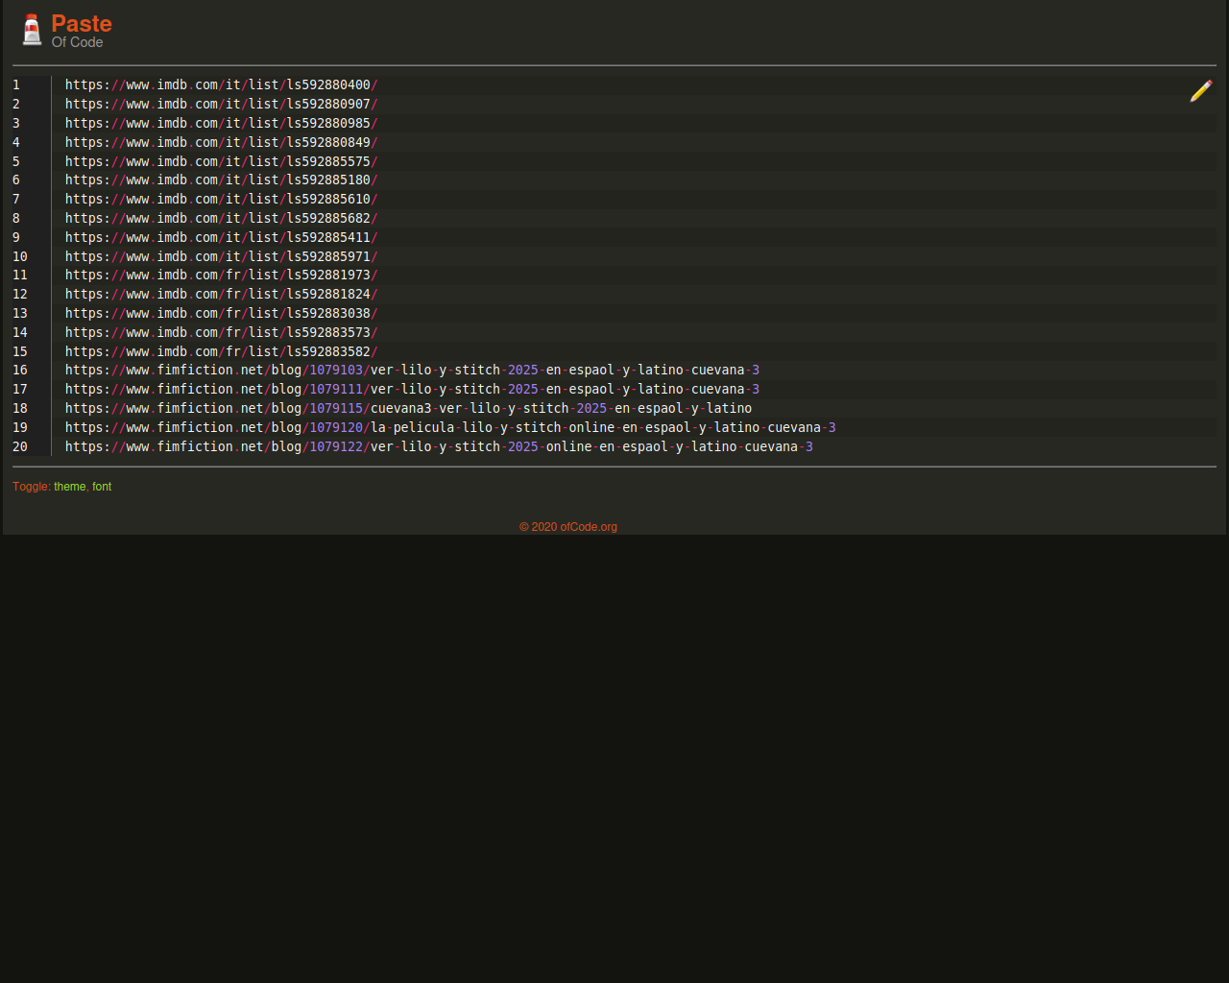Click the "Of Code" subtitle text
This screenshot has height=983, width=1229.
(78, 42)
